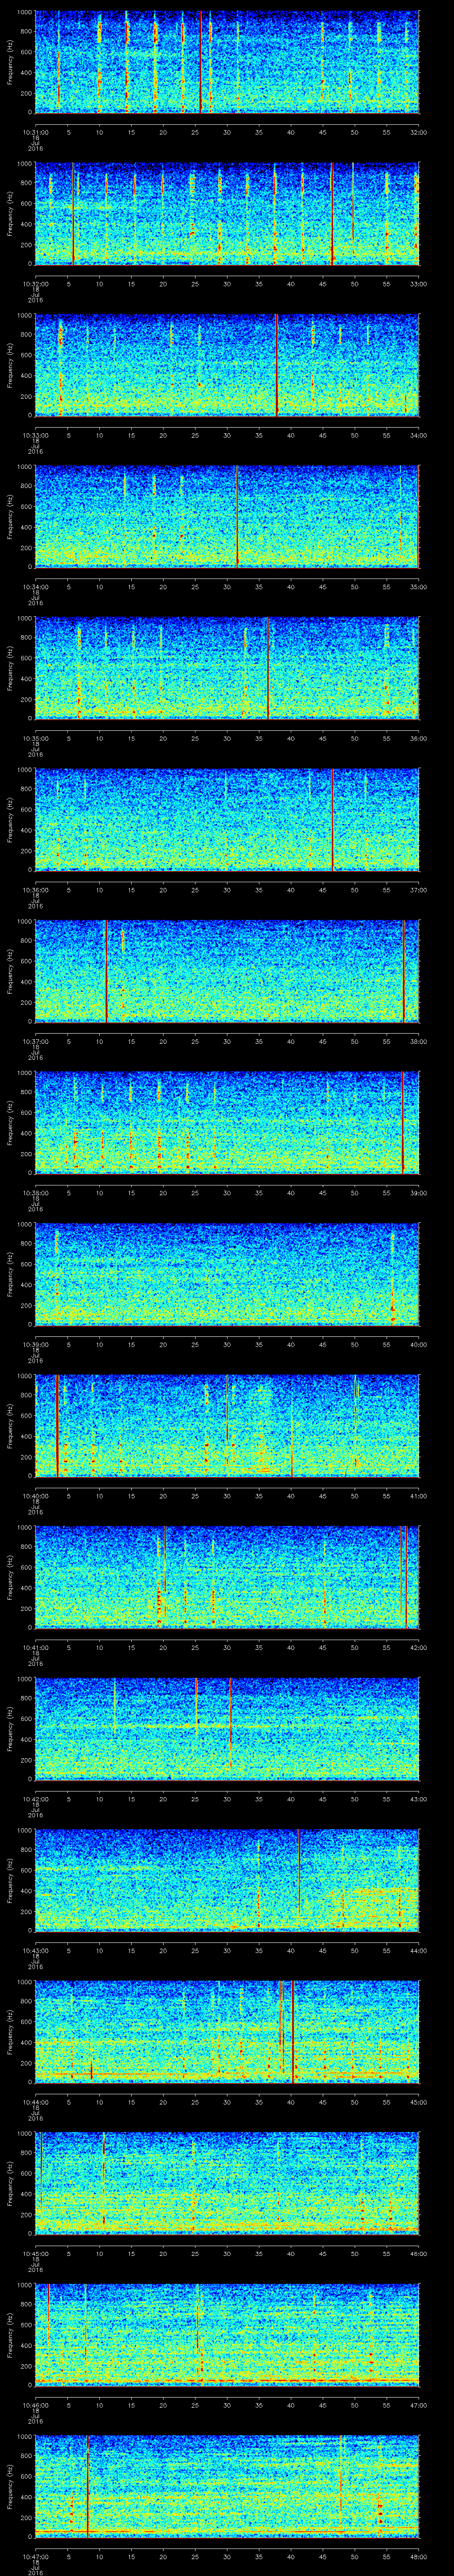The height and width of the screenshot is (2576, 454).
Task: Select the 10:38:00 start time label
Action: tap(35, 1192)
